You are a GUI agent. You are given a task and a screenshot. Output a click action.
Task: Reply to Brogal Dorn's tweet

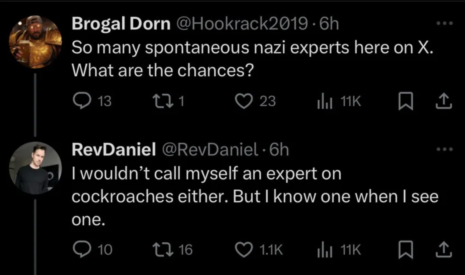(82, 101)
